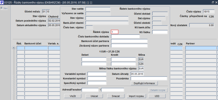
Task: Click the Nav globe icon
Action: tap(2, 8)
